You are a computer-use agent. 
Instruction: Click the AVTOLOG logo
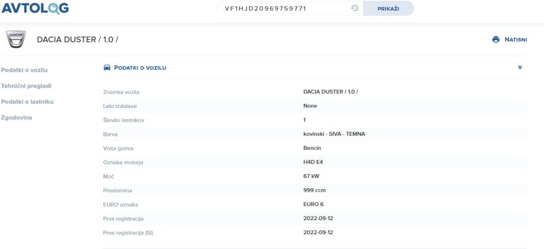click(35, 8)
